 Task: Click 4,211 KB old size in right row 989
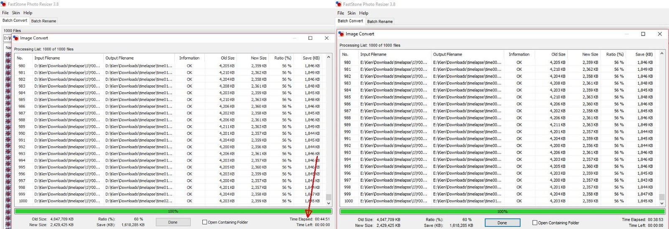click(x=557, y=125)
